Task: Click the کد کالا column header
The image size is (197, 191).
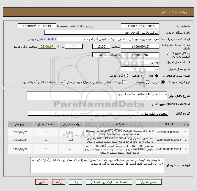Action: pyautogui.click(x=169, y=124)
